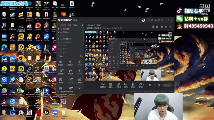Show the hidden 图片 3 source
The image size is (214, 120).
pyautogui.click(x=59, y=52)
